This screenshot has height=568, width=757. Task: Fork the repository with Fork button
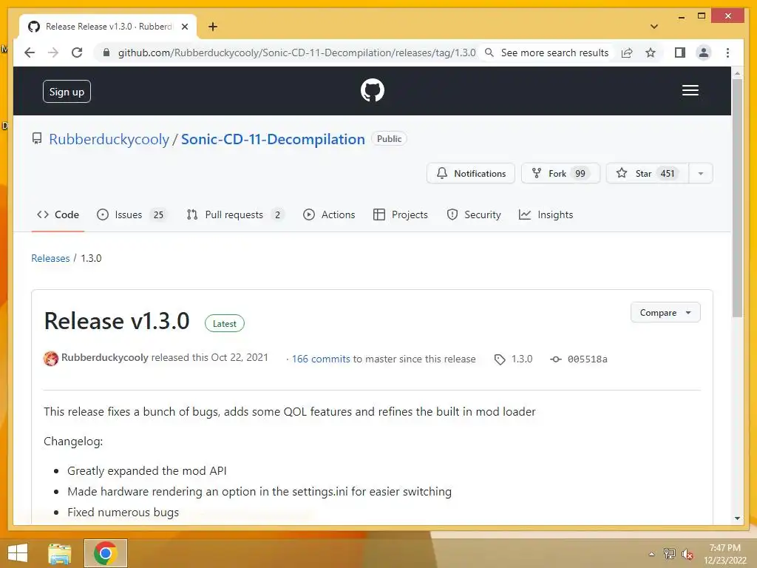pos(560,173)
